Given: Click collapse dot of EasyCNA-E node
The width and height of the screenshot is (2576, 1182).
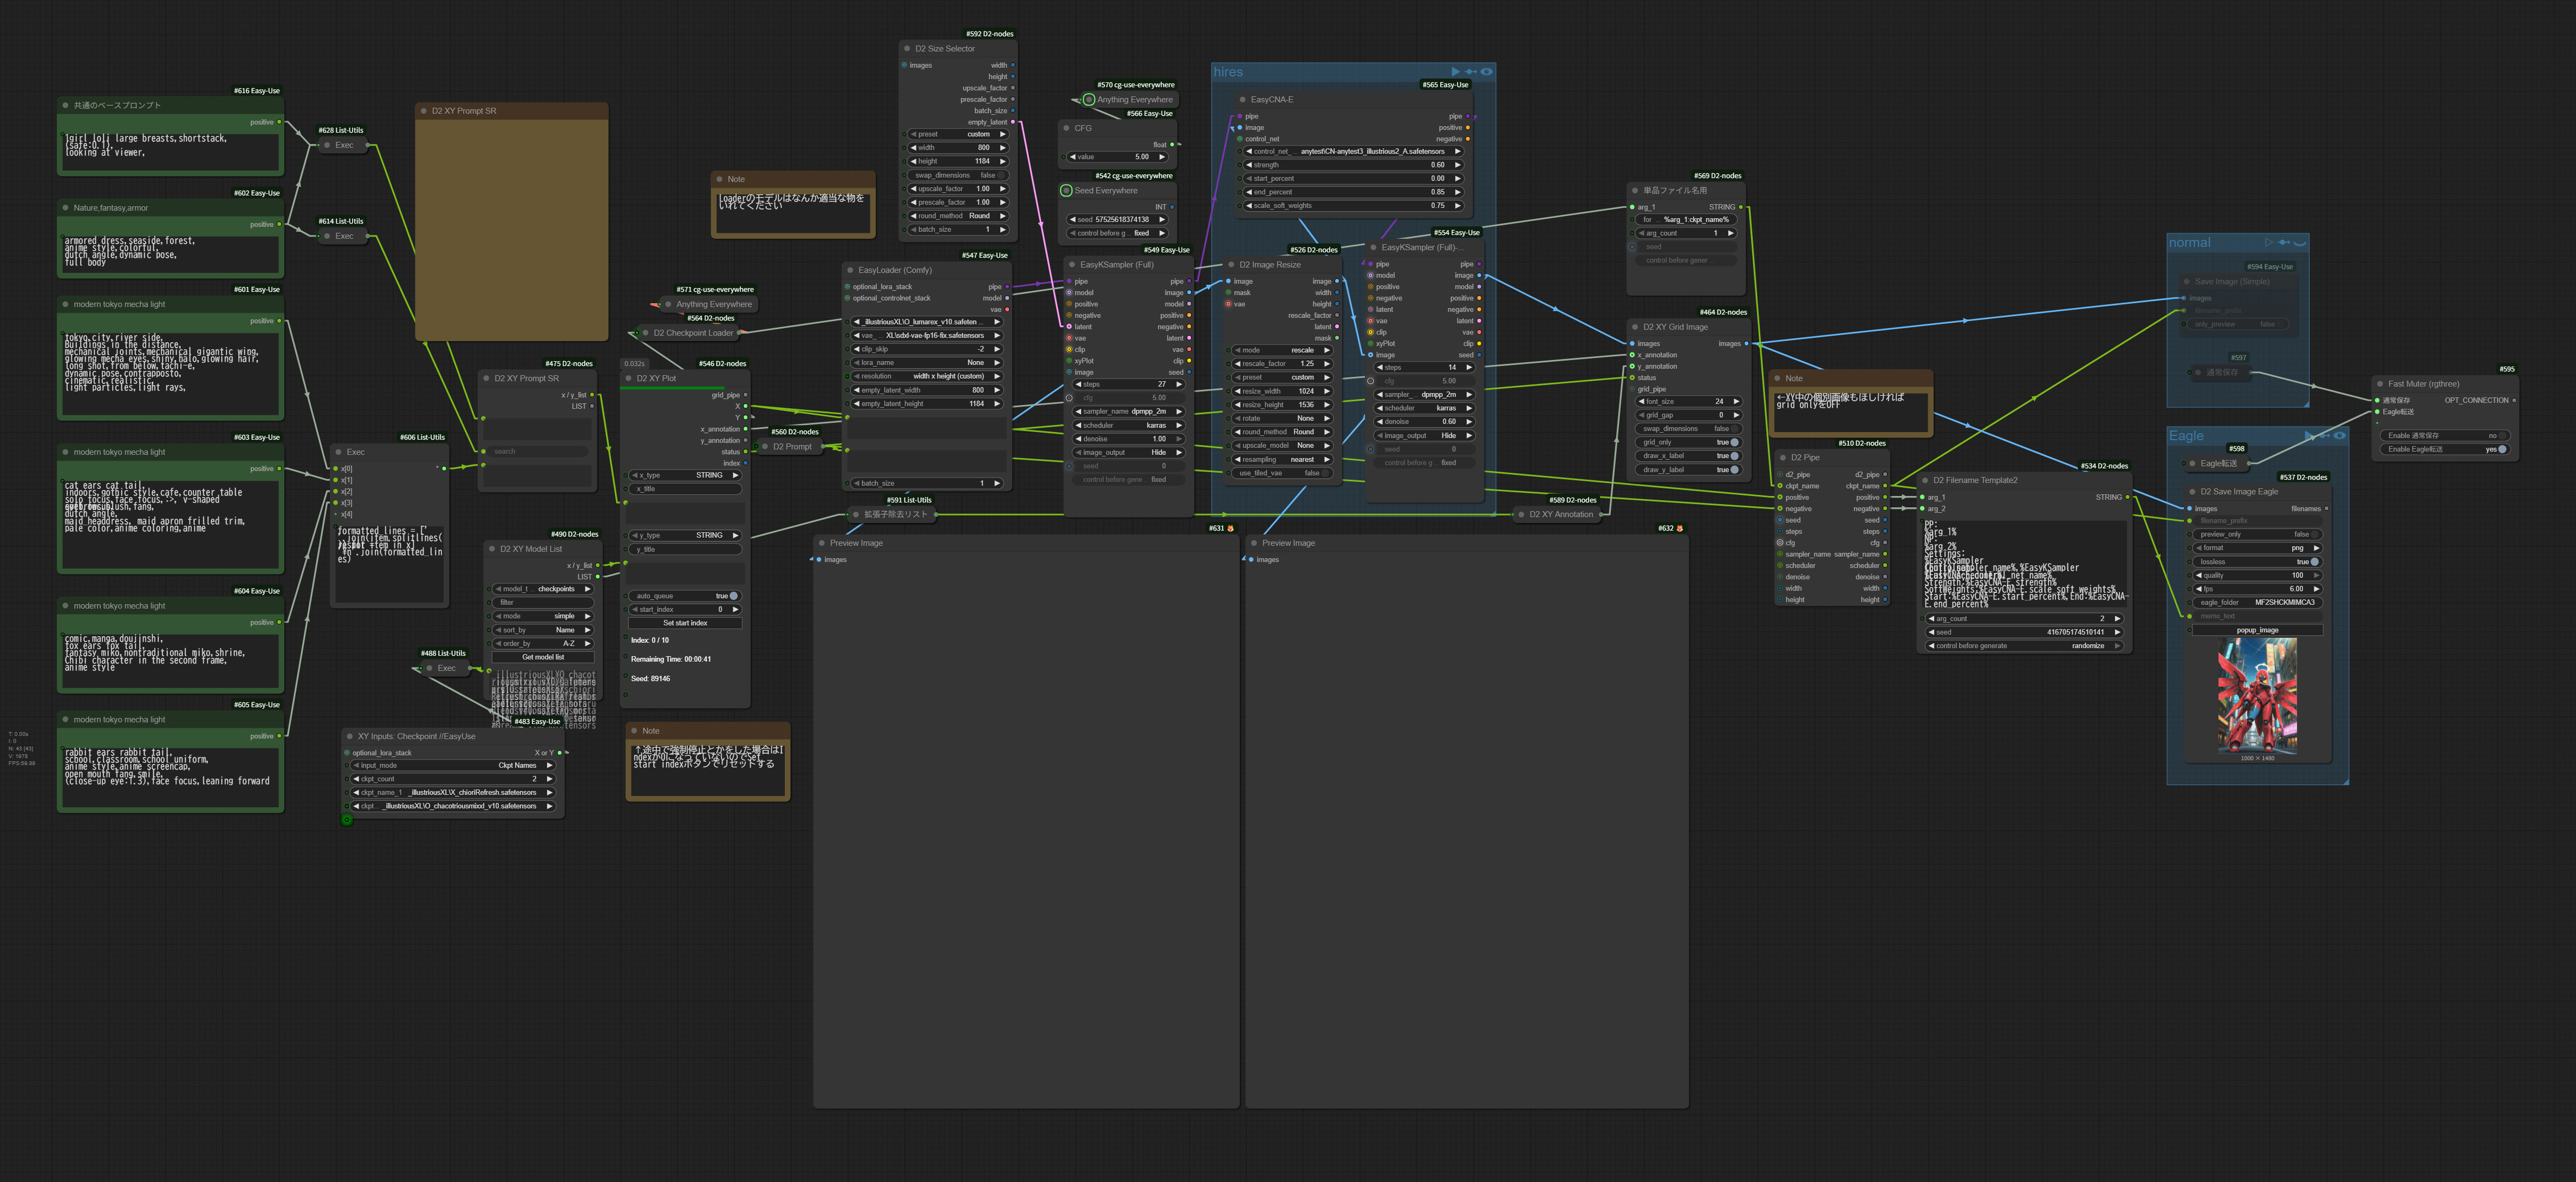Looking at the screenshot, I should pyautogui.click(x=1242, y=100).
